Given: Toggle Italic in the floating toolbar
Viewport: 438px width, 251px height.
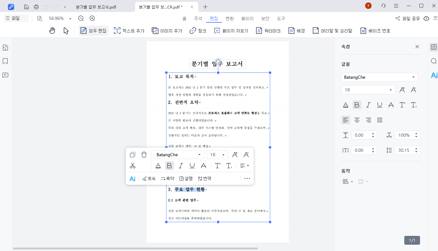Looking at the screenshot, I should [181, 166].
